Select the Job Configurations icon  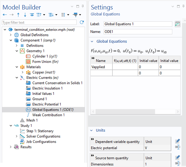(x=22, y=142)
